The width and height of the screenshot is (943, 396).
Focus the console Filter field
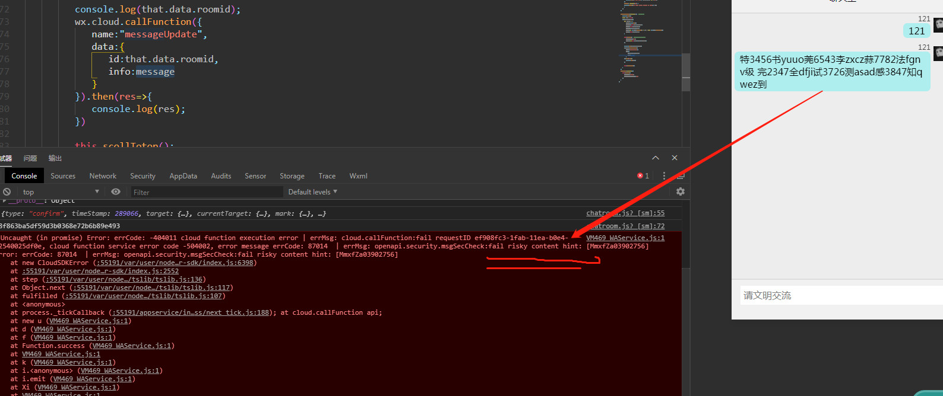click(207, 192)
